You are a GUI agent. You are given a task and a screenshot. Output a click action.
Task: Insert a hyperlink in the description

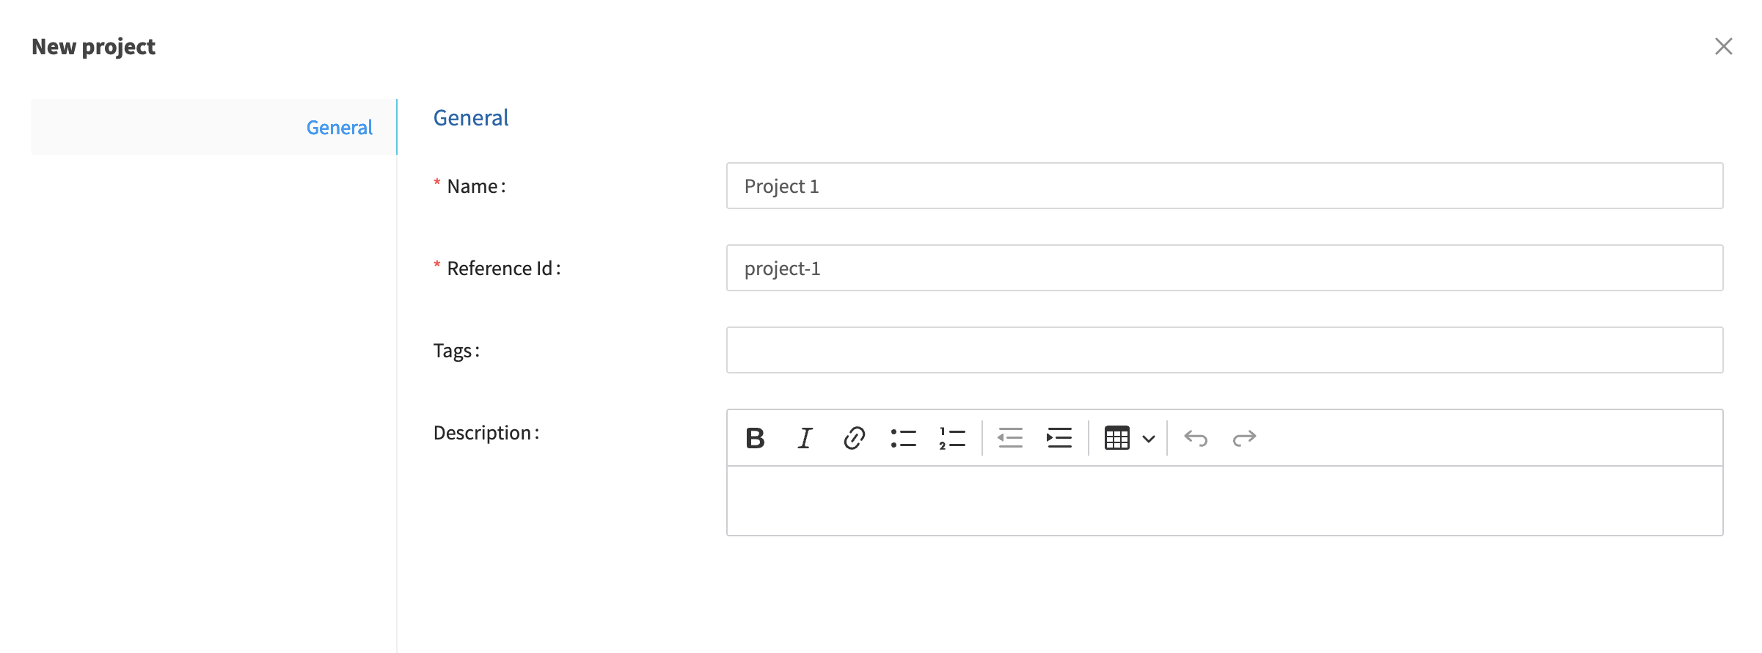pyautogui.click(x=853, y=438)
